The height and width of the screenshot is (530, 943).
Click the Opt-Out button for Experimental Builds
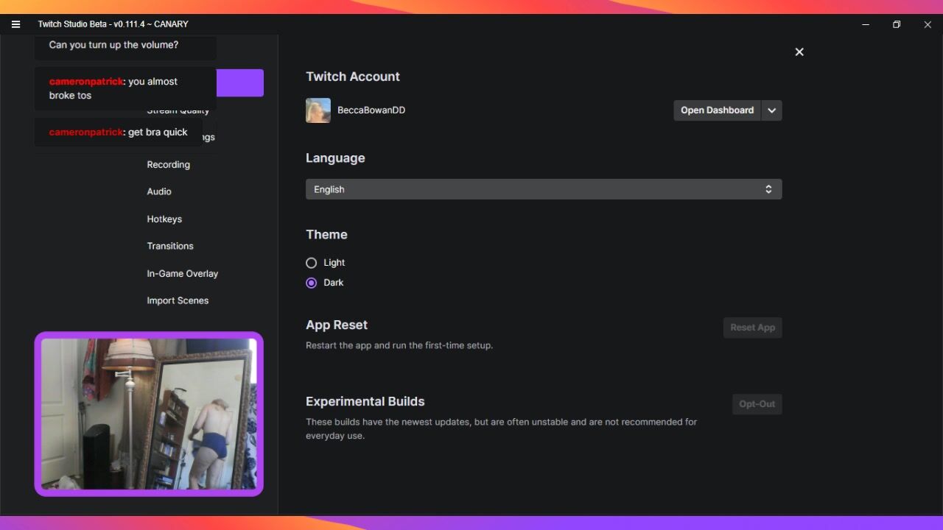(x=757, y=404)
